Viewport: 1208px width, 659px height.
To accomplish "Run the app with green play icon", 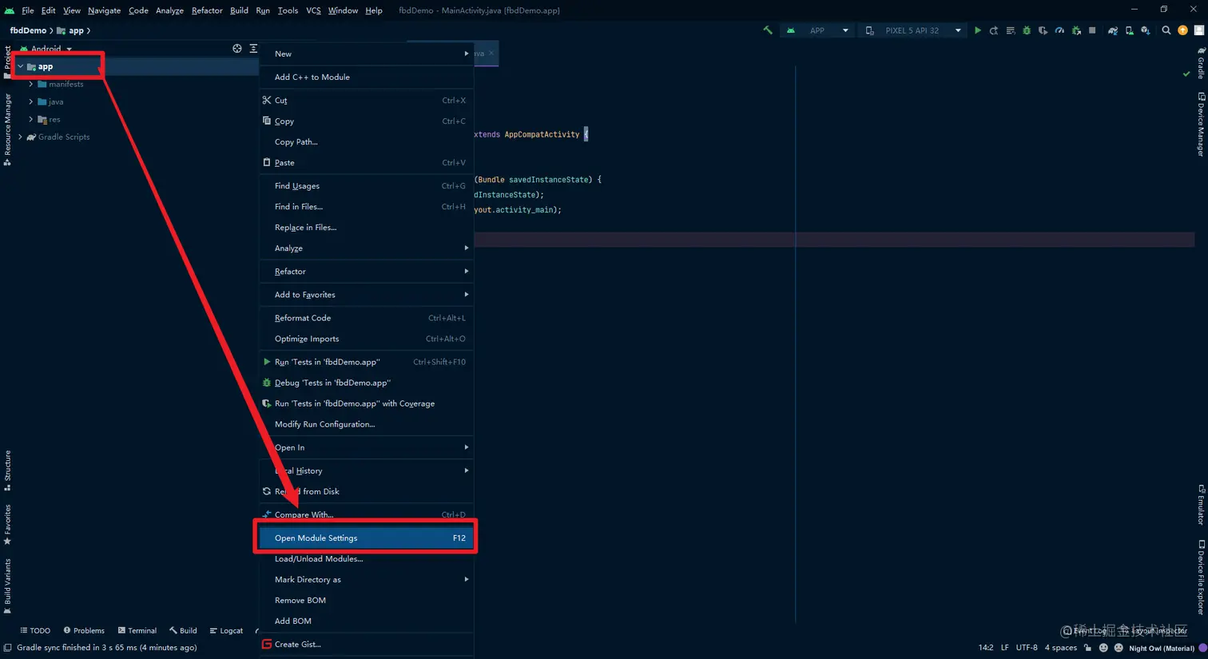I will (x=977, y=30).
